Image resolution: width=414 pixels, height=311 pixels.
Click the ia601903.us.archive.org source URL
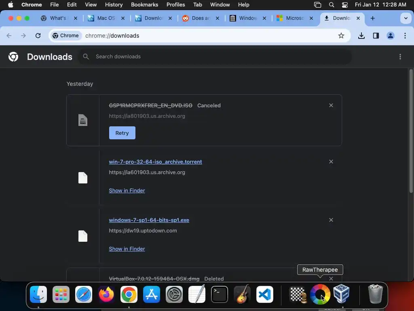click(x=147, y=173)
